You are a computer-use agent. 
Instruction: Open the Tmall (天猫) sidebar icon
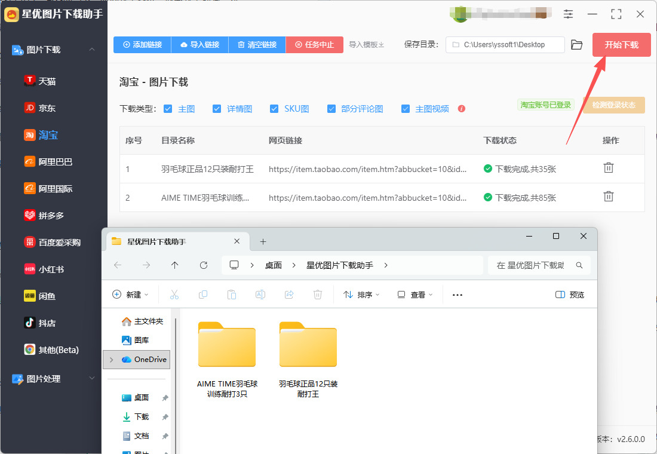30,81
